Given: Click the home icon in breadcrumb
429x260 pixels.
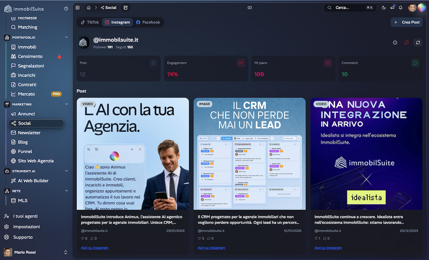Looking at the screenshot, I should tap(88, 8).
